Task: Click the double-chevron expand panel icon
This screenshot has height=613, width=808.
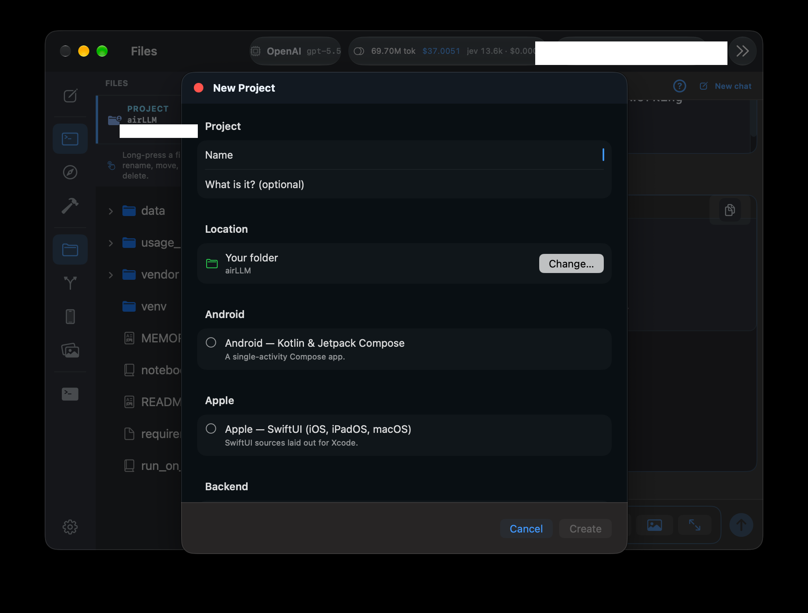Action: click(742, 51)
